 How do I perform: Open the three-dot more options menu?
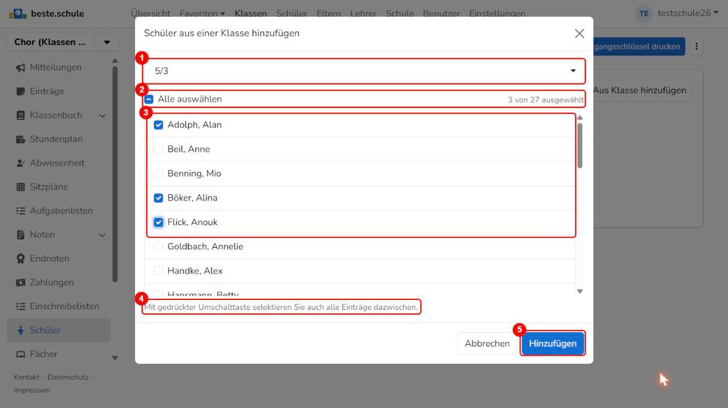click(696, 47)
